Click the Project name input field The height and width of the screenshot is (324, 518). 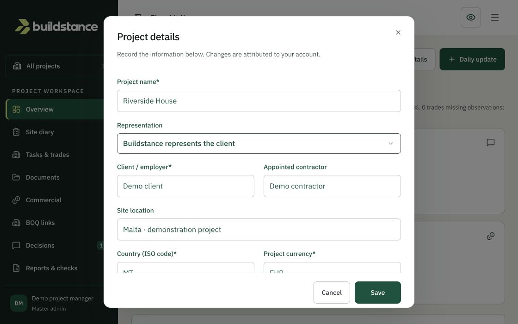(259, 101)
